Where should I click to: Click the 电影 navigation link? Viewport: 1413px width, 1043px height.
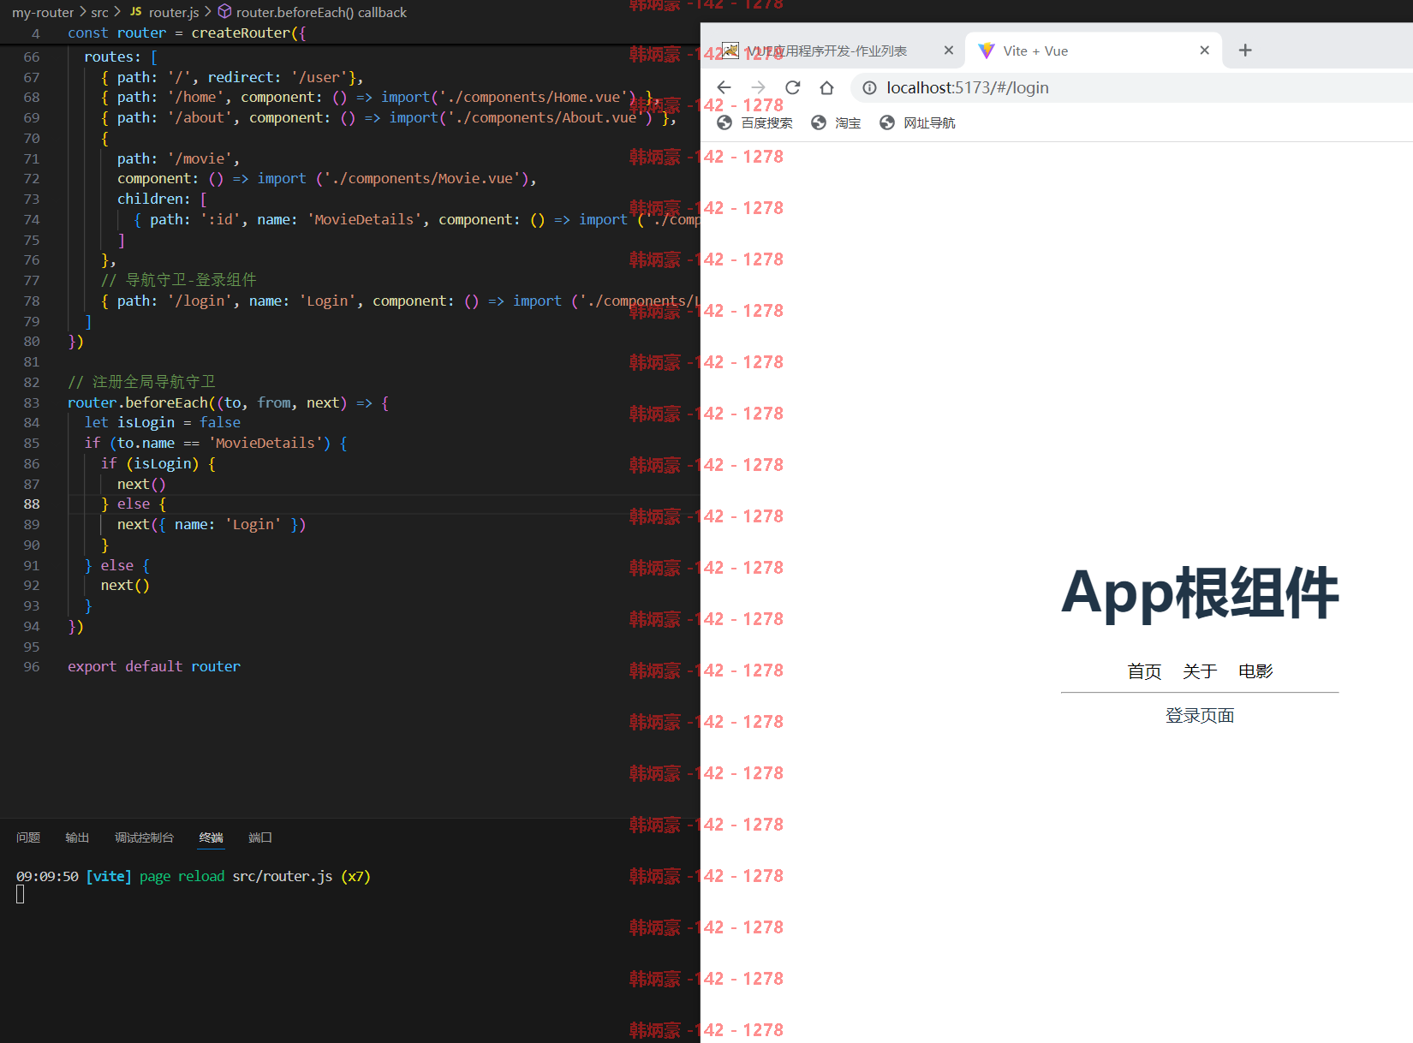click(x=1255, y=671)
